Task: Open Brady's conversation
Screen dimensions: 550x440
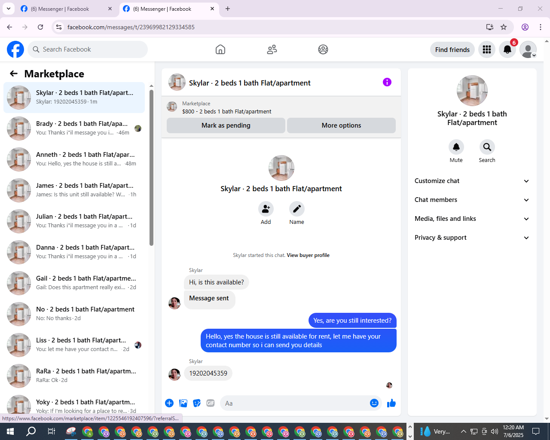Action: point(74,128)
